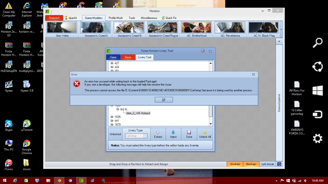Image resolution: width=328 pixels, height=184 pixels.
Task: Open the Alan Wake game modder
Action: 62,29
